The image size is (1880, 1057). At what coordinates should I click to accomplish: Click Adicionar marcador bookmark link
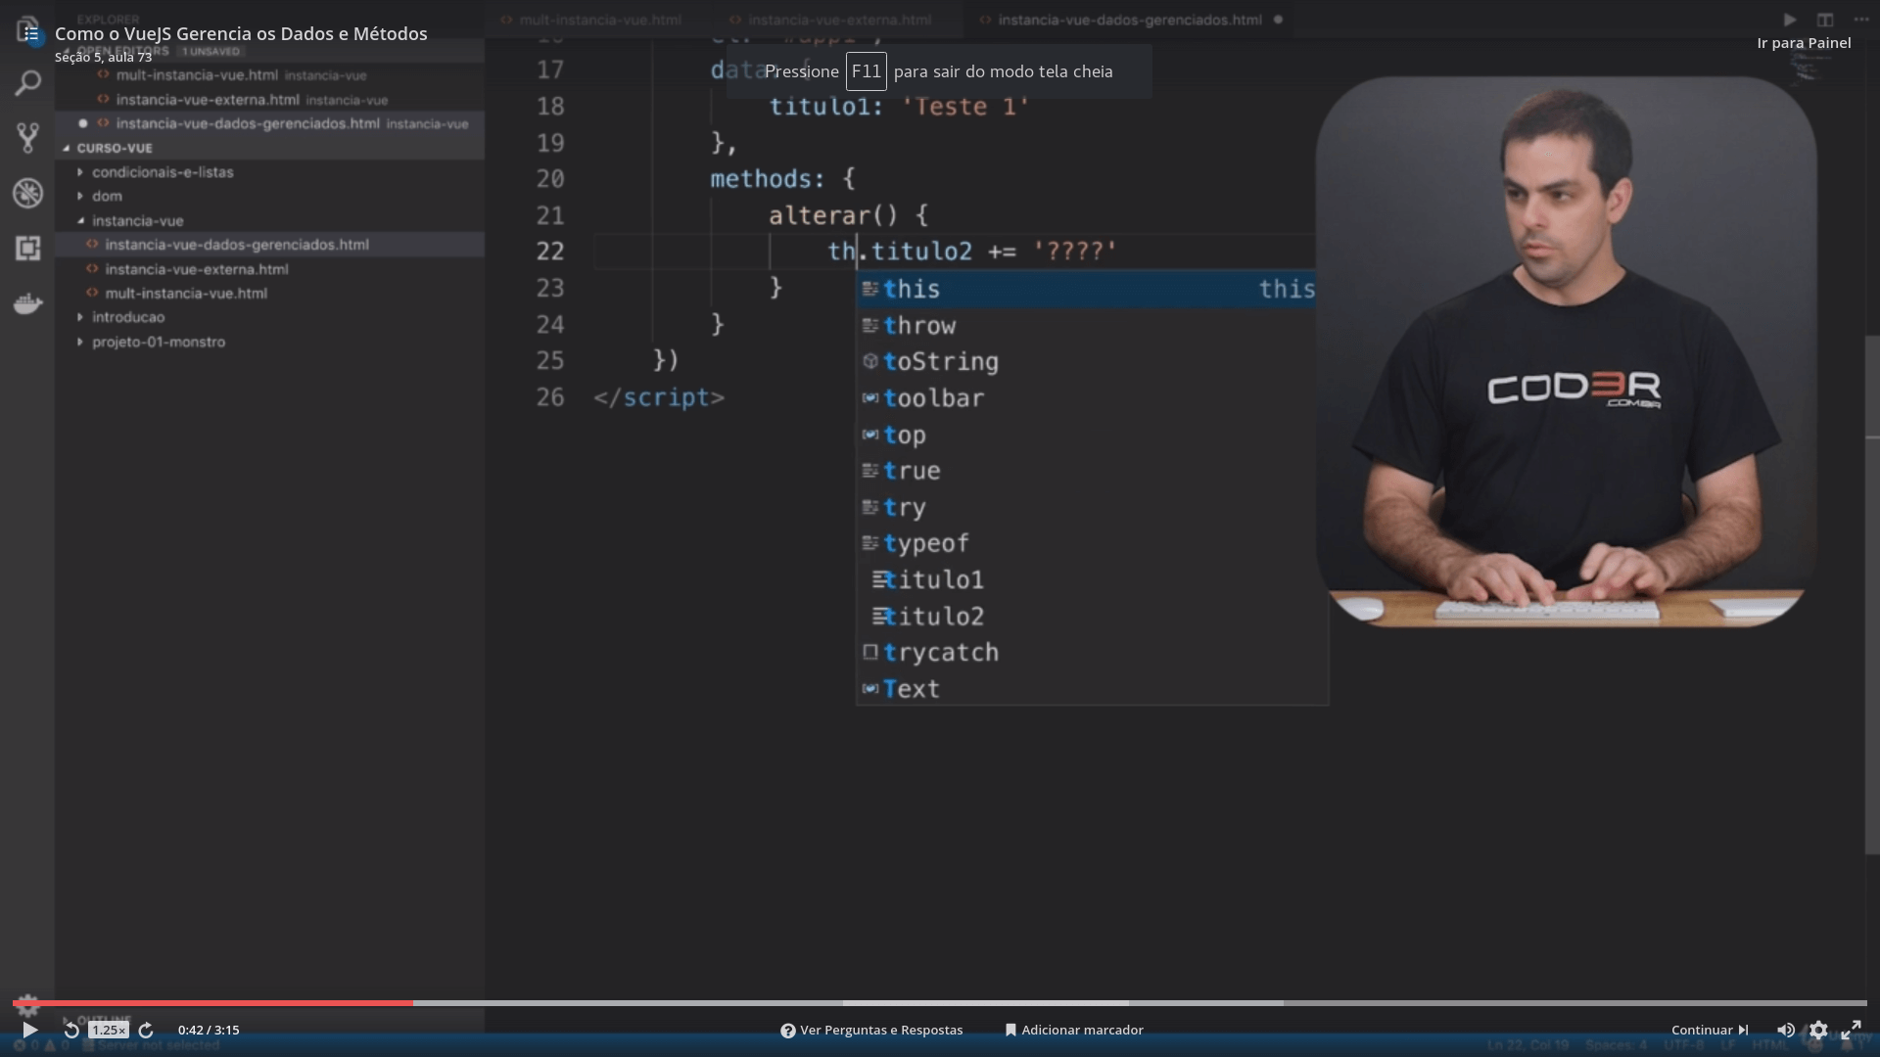coord(1074,1030)
